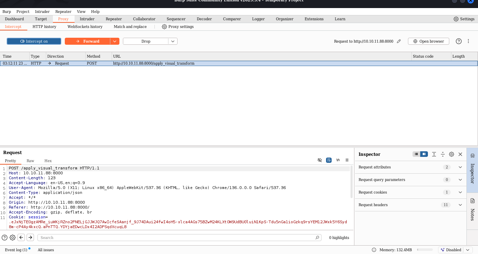This screenshot has height=254, width=478.
Task: Click Proxy settings link
Action: coord(178,27)
